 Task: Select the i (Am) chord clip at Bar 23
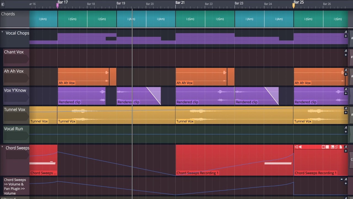point(249,19)
